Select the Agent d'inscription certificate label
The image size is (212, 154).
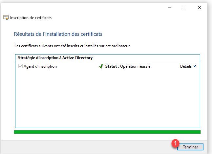click(x=40, y=66)
